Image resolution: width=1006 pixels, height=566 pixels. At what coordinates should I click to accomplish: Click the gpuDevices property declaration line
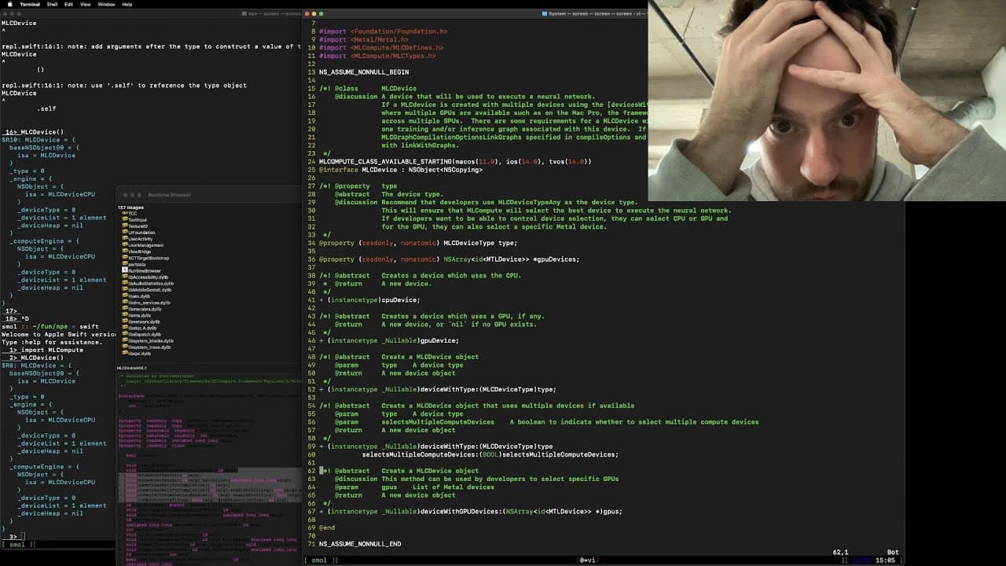tap(449, 259)
